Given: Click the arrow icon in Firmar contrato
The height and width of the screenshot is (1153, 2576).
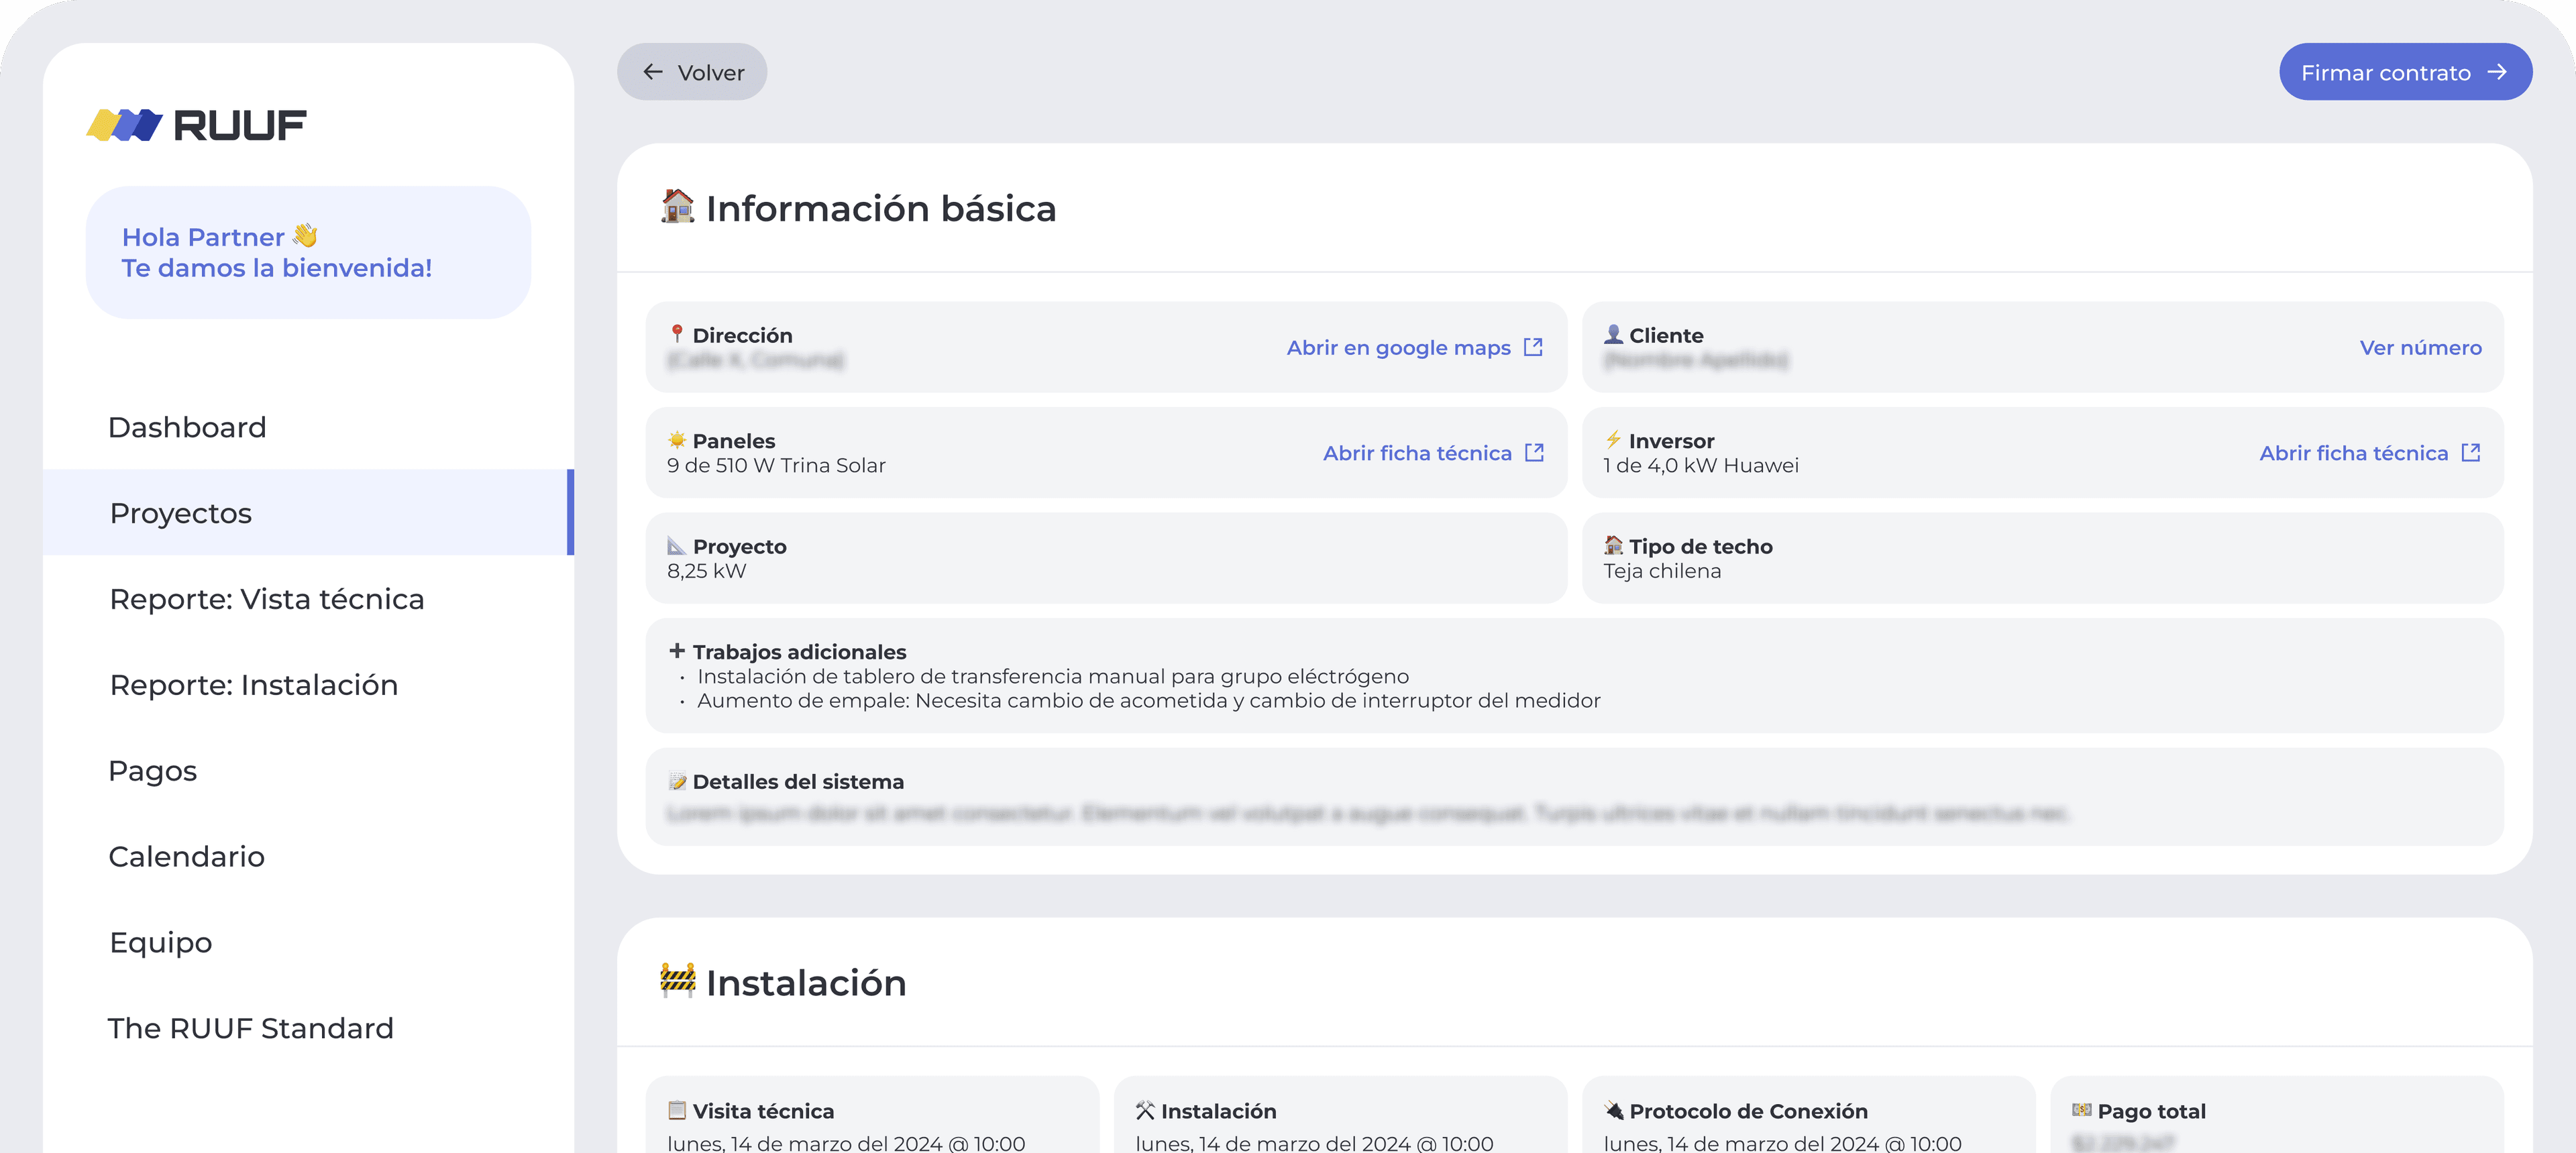Looking at the screenshot, I should (2497, 72).
